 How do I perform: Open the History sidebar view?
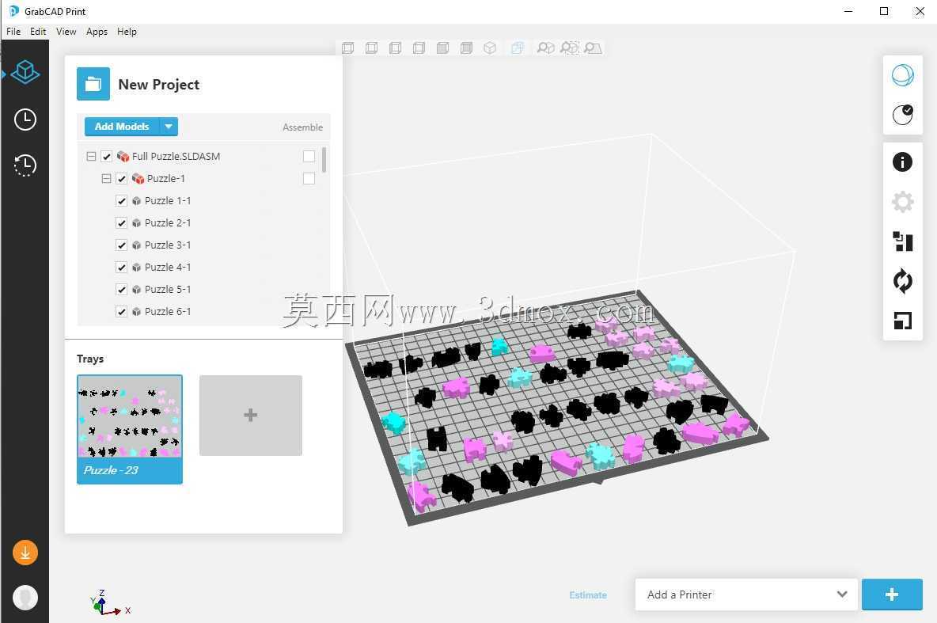pyautogui.click(x=25, y=165)
